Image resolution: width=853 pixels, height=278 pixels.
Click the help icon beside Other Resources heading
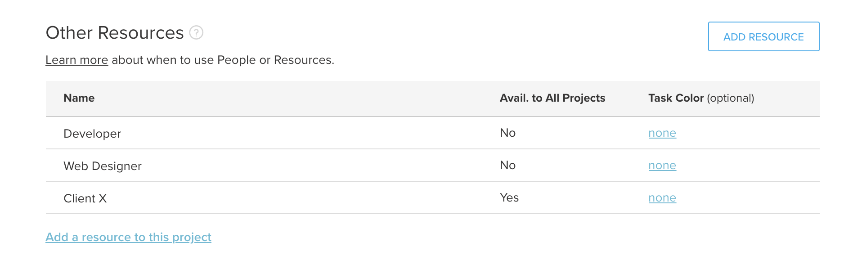[195, 33]
